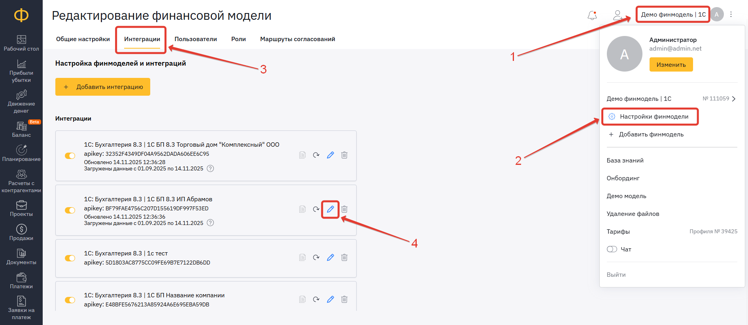Screen dimensions: 748x325
Task: Refresh the Торговый дом "Комплексный" integration
Action: 316,155
